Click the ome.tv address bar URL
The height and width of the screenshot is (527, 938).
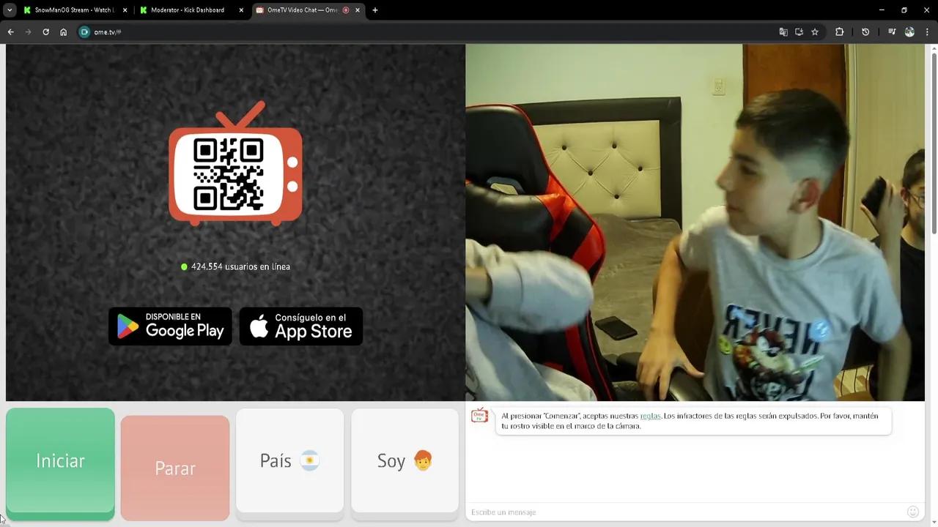pyautogui.click(x=107, y=32)
